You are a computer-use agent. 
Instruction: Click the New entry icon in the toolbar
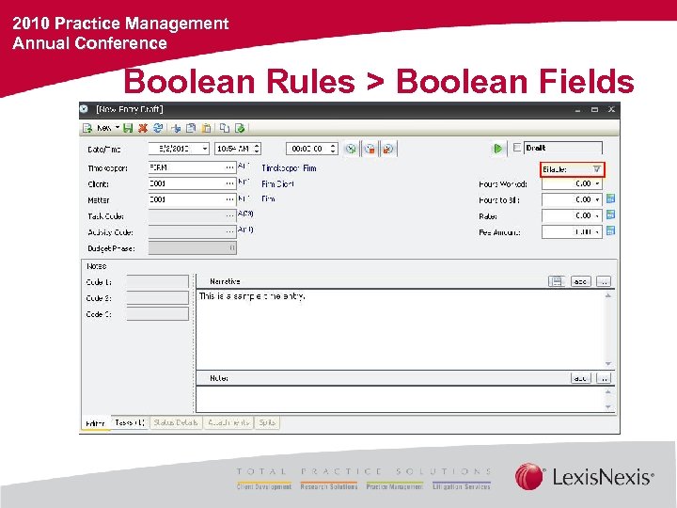87,128
